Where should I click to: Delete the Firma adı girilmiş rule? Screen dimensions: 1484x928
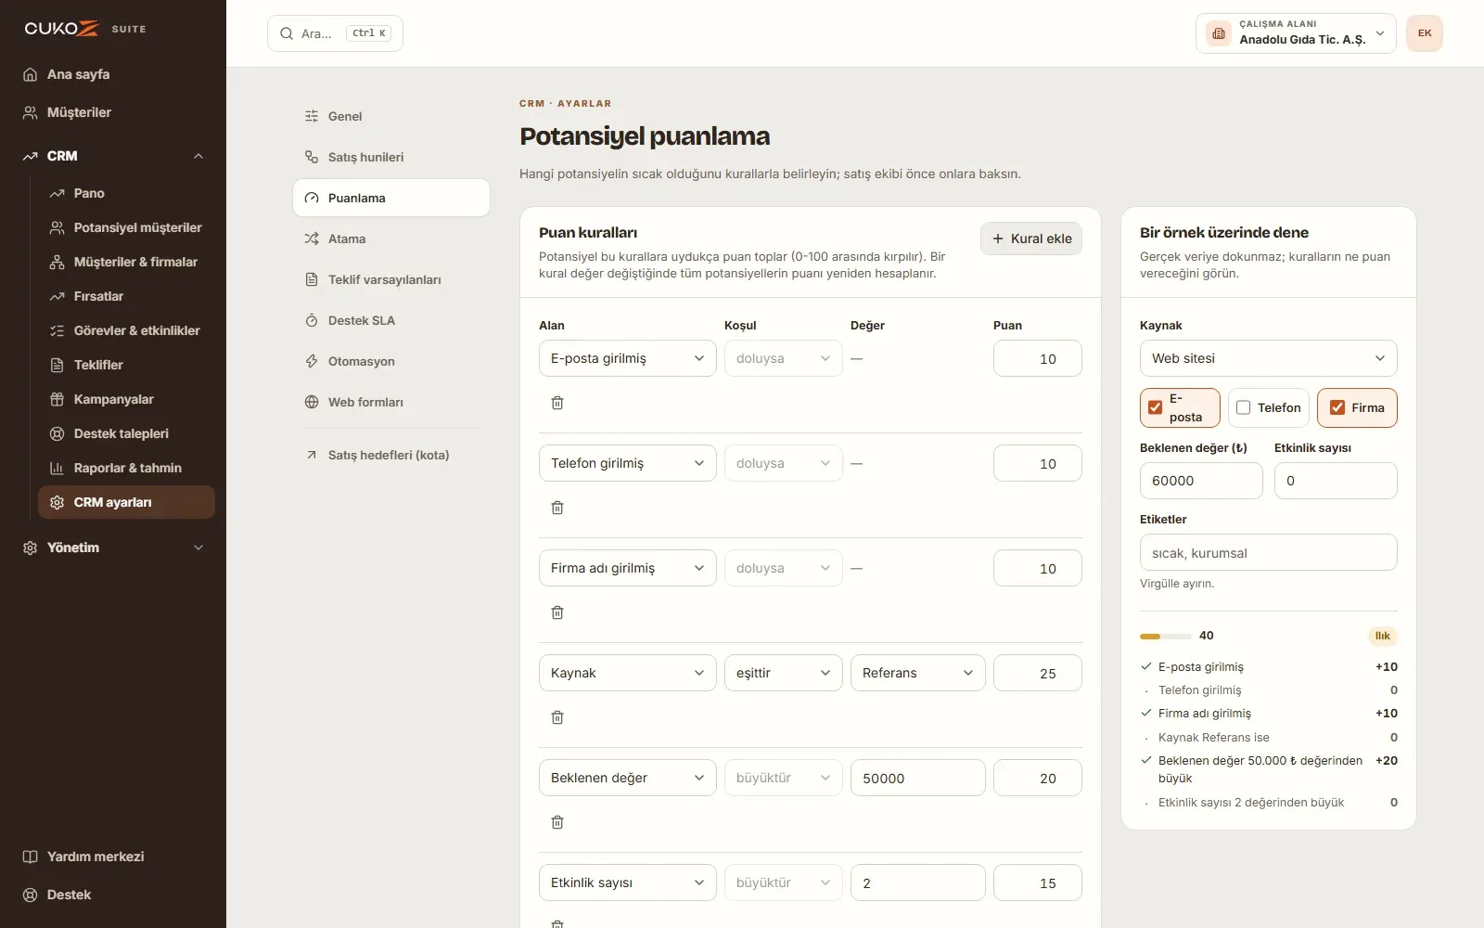click(x=557, y=612)
